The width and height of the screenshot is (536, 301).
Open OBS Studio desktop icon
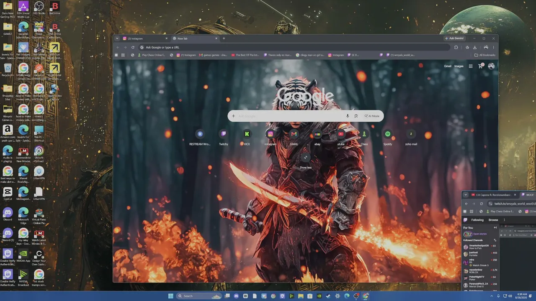pos(39,8)
